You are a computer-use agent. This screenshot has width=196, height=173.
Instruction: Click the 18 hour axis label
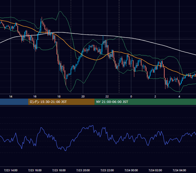point(59,97)
